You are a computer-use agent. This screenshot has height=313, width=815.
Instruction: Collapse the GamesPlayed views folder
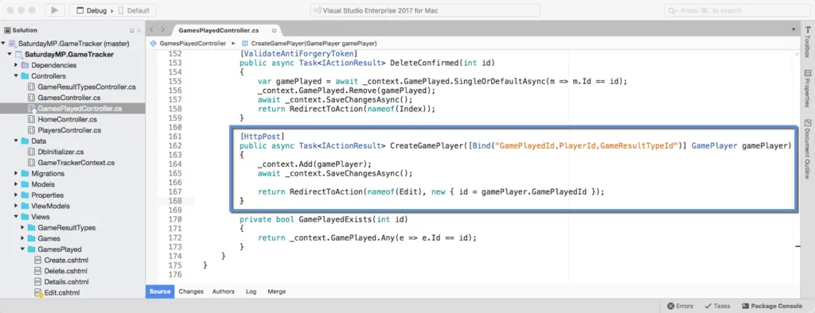pyautogui.click(x=23, y=249)
